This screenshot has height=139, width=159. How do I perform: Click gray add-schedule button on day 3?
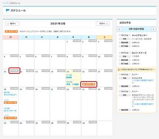108,41
